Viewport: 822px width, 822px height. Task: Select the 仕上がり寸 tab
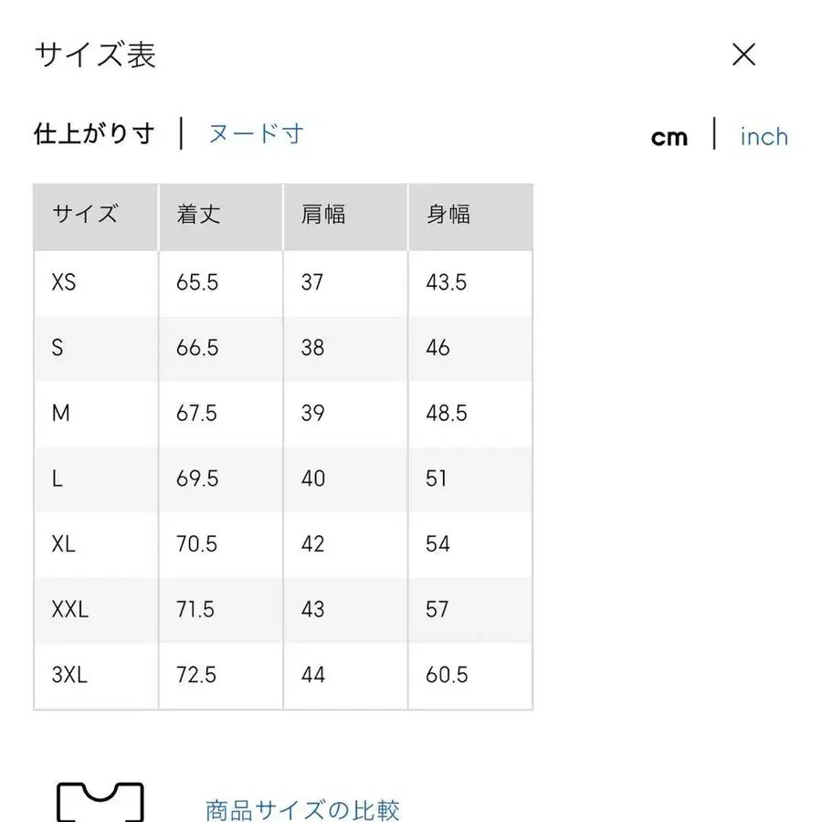[94, 132]
